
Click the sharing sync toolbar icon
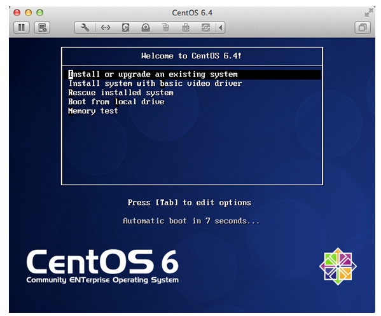click(x=205, y=28)
